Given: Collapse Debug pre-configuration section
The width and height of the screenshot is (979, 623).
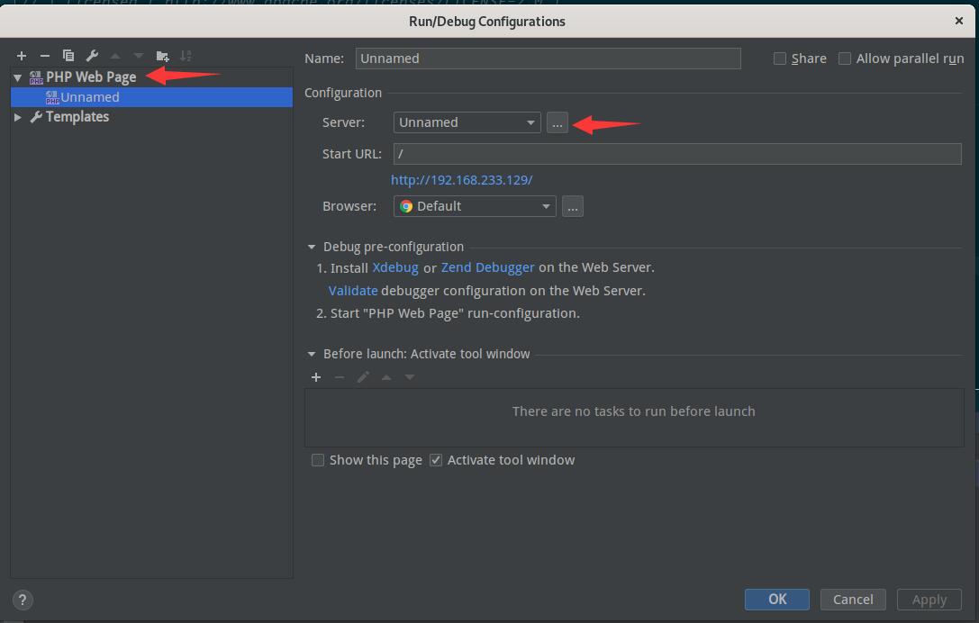Looking at the screenshot, I should 312,248.
